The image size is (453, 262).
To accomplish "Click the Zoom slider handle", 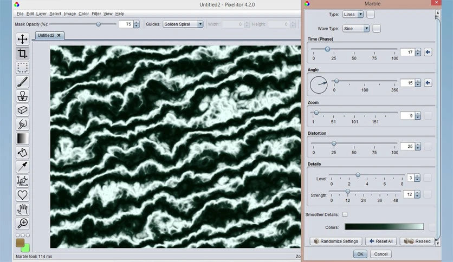I will 316,113.
